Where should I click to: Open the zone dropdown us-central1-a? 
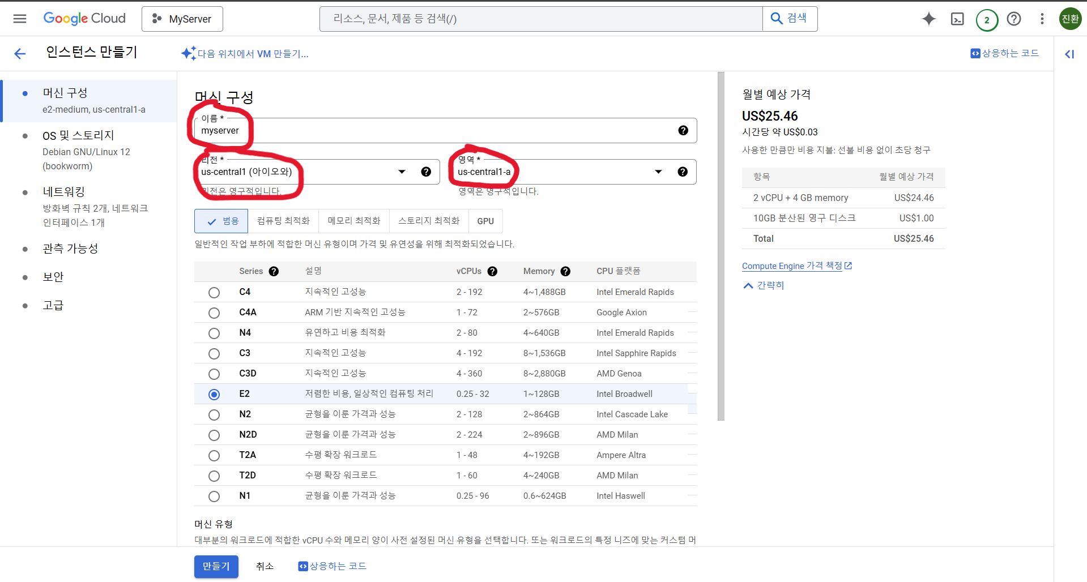(x=561, y=172)
